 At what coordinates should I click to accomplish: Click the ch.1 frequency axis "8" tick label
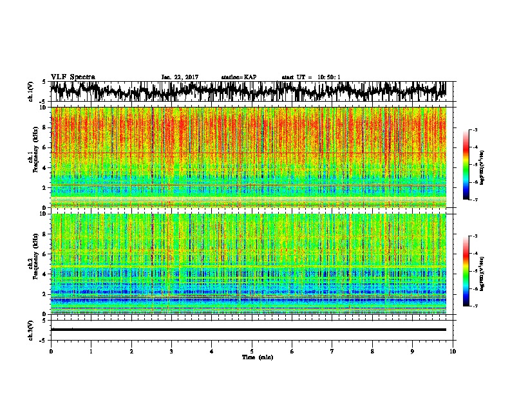44,127
